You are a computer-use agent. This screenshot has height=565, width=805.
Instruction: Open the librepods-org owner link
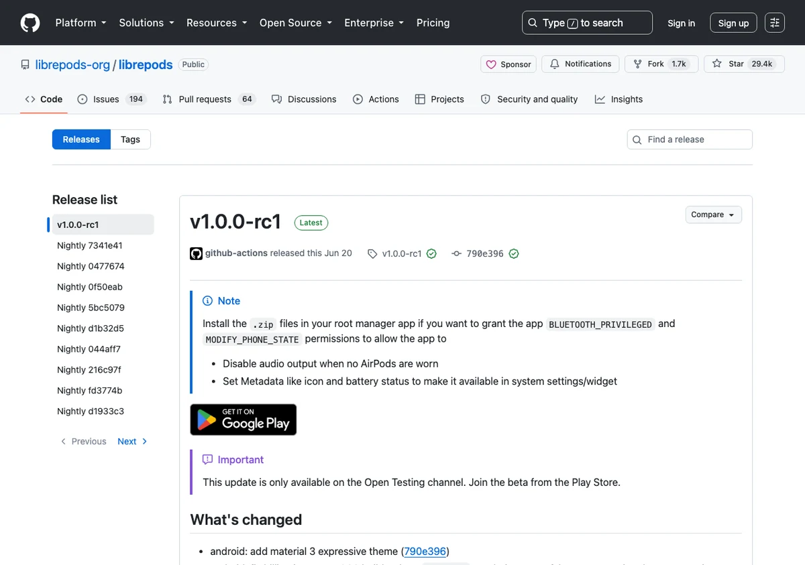(x=72, y=64)
